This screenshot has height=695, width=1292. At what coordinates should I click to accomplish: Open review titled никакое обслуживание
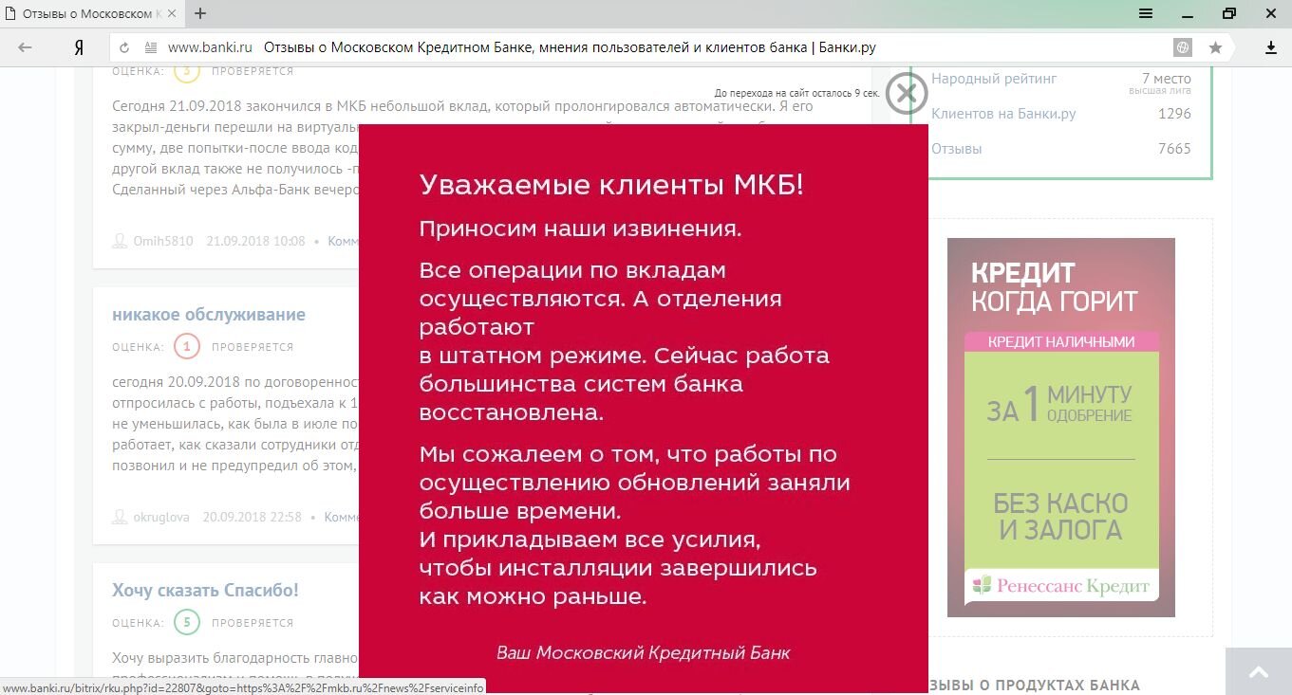209,315
